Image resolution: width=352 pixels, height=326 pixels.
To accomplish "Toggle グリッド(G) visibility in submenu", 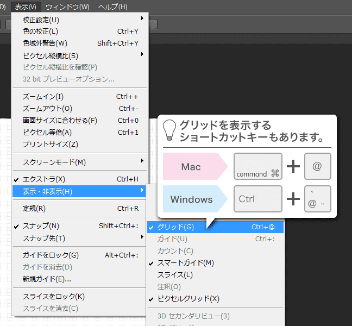I will [x=175, y=227].
